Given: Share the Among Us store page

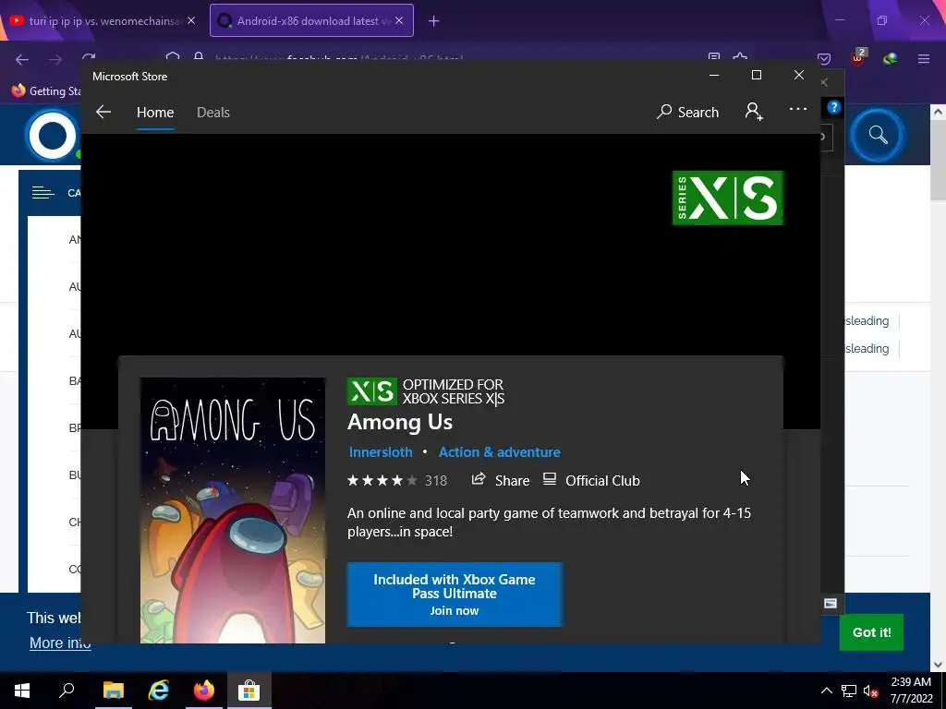Looking at the screenshot, I should coord(500,480).
